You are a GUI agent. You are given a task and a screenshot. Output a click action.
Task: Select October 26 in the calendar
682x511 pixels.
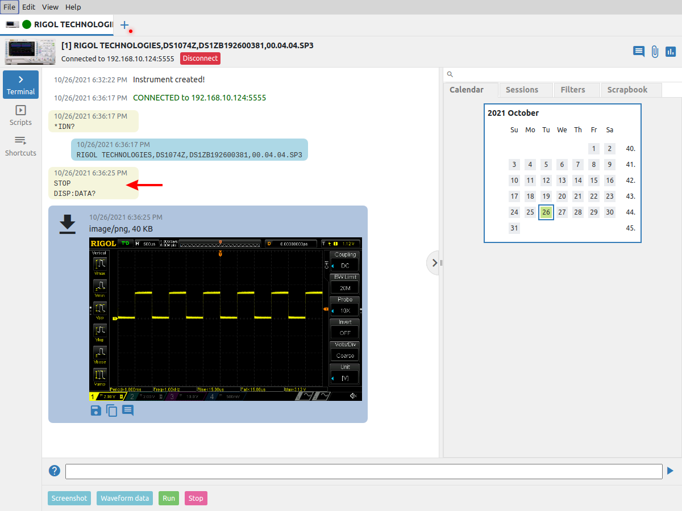(x=546, y=212)
